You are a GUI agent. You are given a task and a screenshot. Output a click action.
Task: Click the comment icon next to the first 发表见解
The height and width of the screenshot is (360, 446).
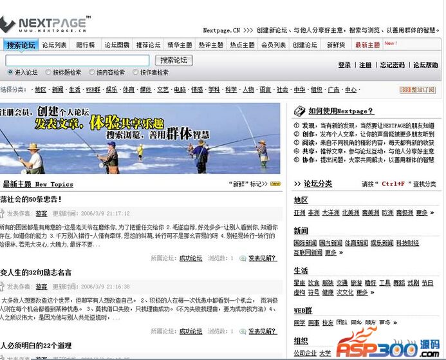[243, 258]
